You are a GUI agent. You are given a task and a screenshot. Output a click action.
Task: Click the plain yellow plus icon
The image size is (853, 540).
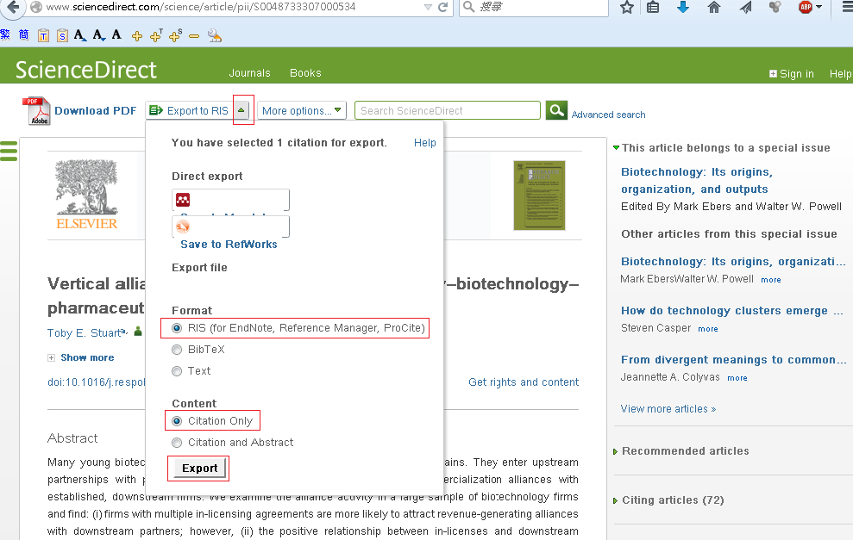coord(137,36)
